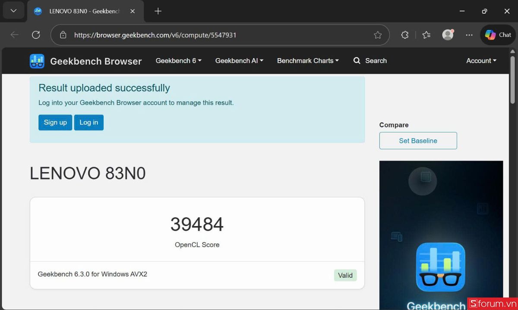The image size is (518, 310).
Task: Expand the Benchmark Charts dropdown menu
Action: (308, 61)
